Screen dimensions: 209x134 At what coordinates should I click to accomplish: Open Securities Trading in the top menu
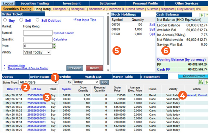coord(35,3)
